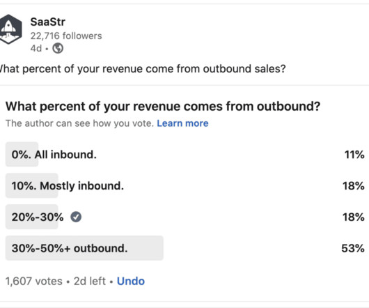
Task: Click the checkmark icon beside 20%-30%
Action: tap(76, 217)
